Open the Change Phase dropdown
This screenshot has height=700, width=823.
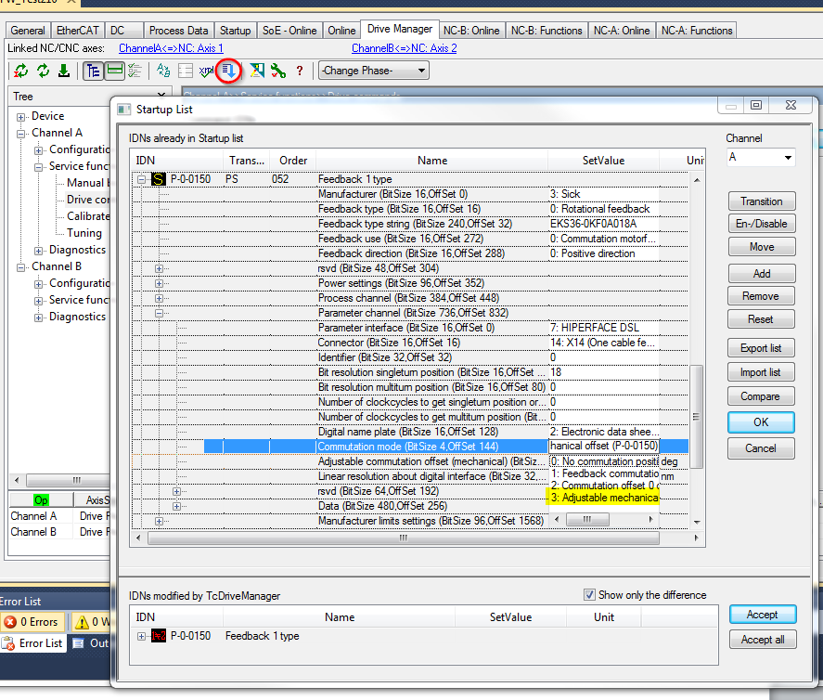[374, 71]
